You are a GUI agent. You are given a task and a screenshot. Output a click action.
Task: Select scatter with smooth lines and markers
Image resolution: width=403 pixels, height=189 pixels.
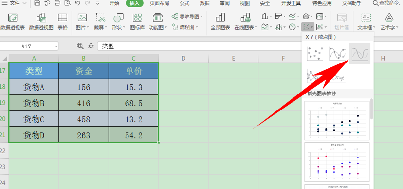pyautogui.click(x=337, y=53)
